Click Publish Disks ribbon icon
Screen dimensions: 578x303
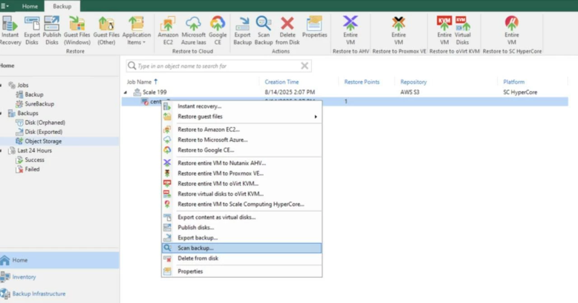click(x=51, y=30)
